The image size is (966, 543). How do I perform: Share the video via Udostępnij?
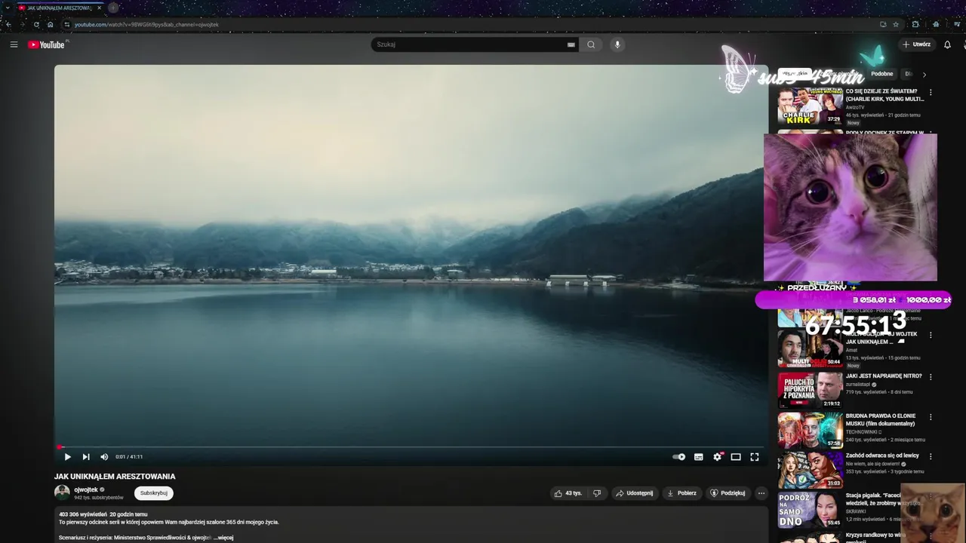(x=634, y=493)
